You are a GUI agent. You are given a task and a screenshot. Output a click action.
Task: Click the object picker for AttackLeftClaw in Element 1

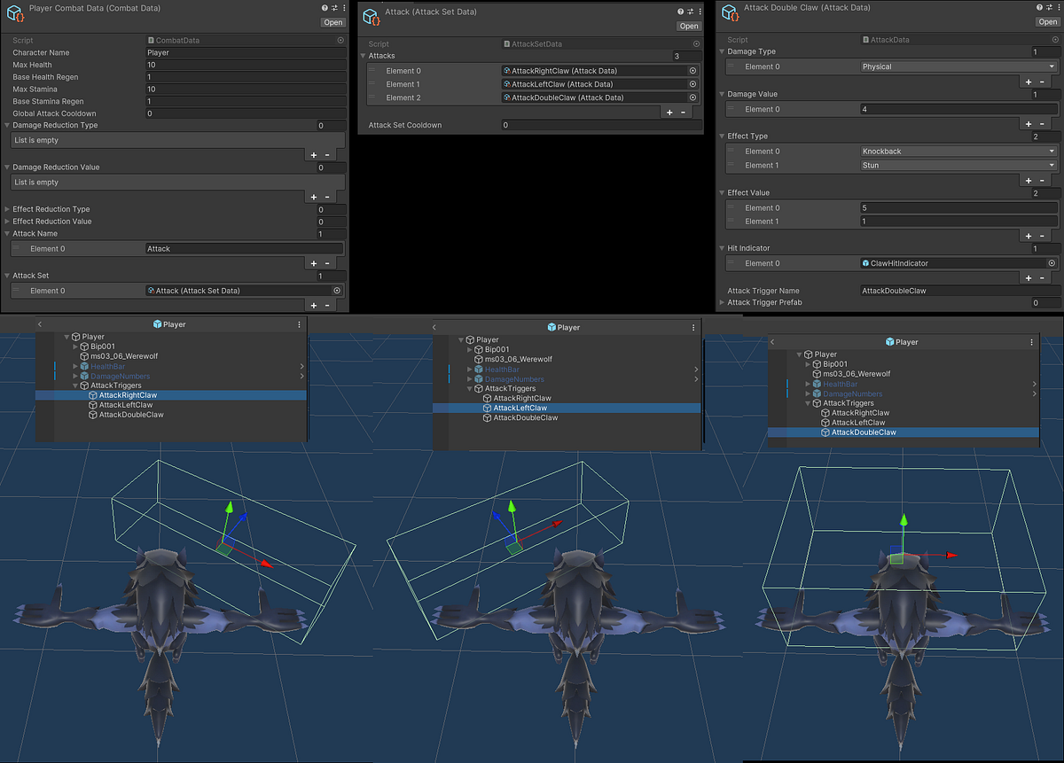tap(692, 83)
